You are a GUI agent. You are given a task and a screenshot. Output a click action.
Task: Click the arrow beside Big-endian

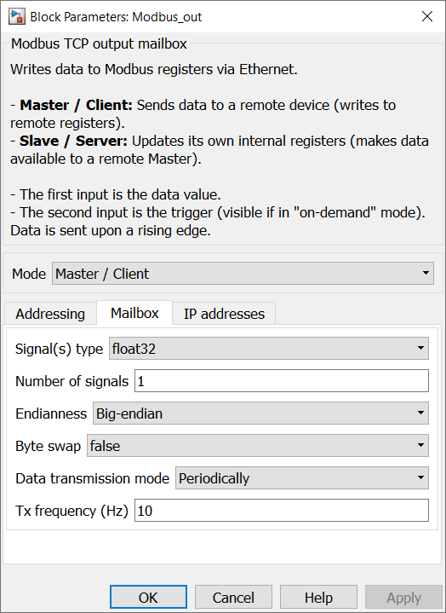[420, 413]
